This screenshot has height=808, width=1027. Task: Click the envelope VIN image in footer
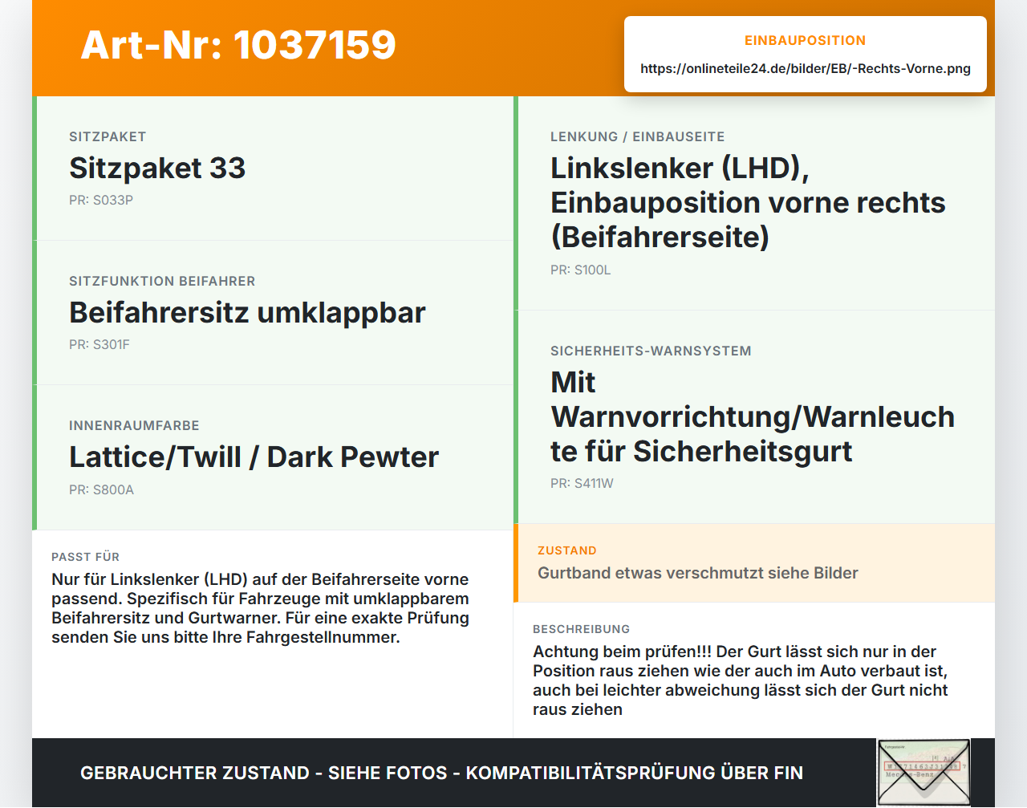pos(923,772)
